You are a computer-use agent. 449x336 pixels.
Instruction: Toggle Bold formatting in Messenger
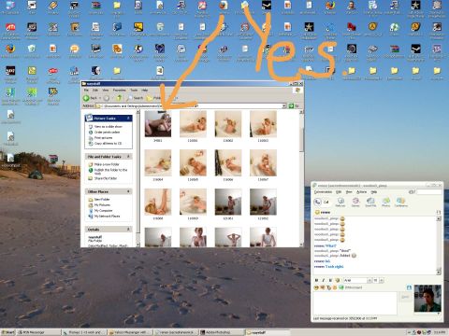click(x=316, y=280)
